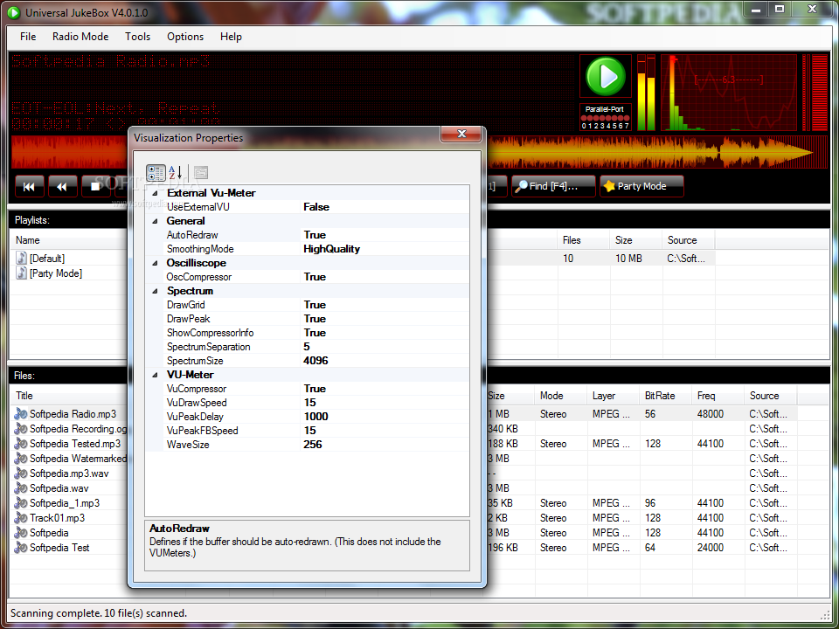Close the Visualization Properties dialog

pyautogui.click(x=461, y=134)
